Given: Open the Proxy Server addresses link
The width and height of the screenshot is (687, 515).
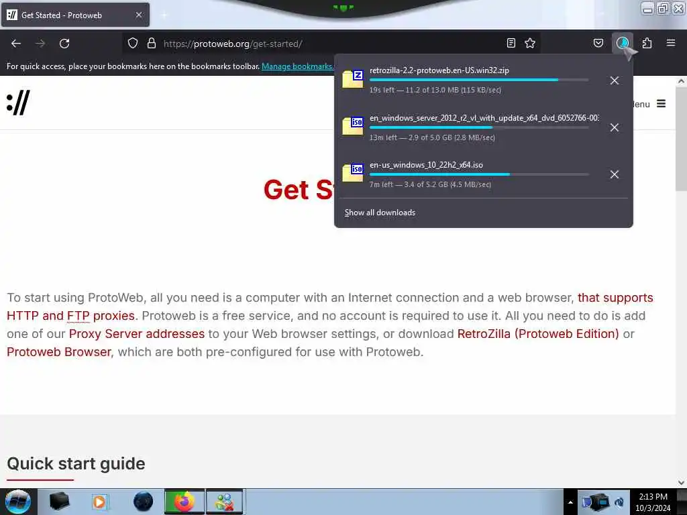Looking at the screenshot, I should [137, 334].
